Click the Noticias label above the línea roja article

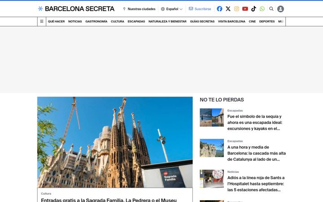coord(233,171)
